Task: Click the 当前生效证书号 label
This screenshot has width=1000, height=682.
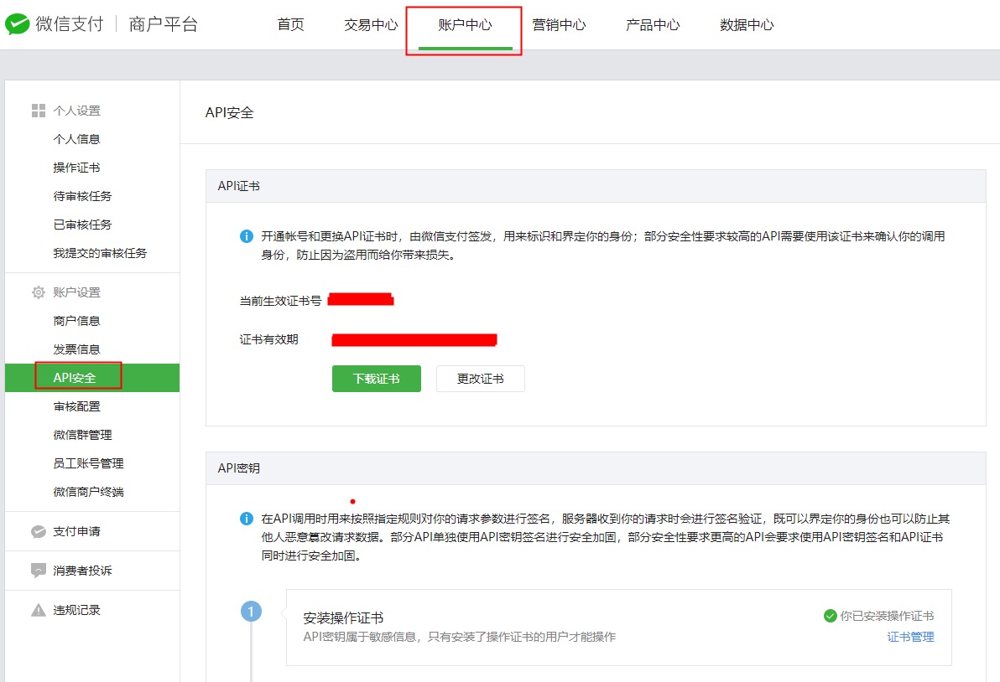Action: [280, 301]
